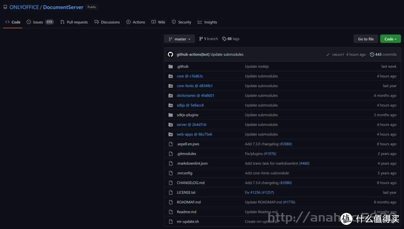The height and width of the screenshot is (229, 404).
Task: Open core @ c16d63c submodule
Action: point(190,76)
